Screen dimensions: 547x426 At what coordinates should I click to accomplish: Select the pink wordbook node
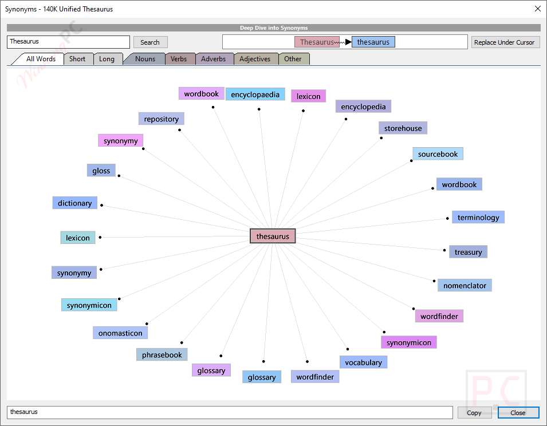(201, 94)
